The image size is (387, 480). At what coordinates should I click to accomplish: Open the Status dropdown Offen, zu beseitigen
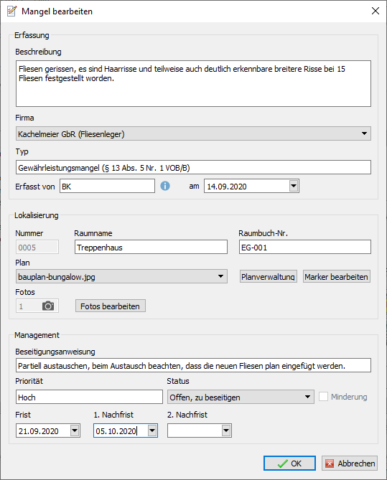tap(241, 397)
